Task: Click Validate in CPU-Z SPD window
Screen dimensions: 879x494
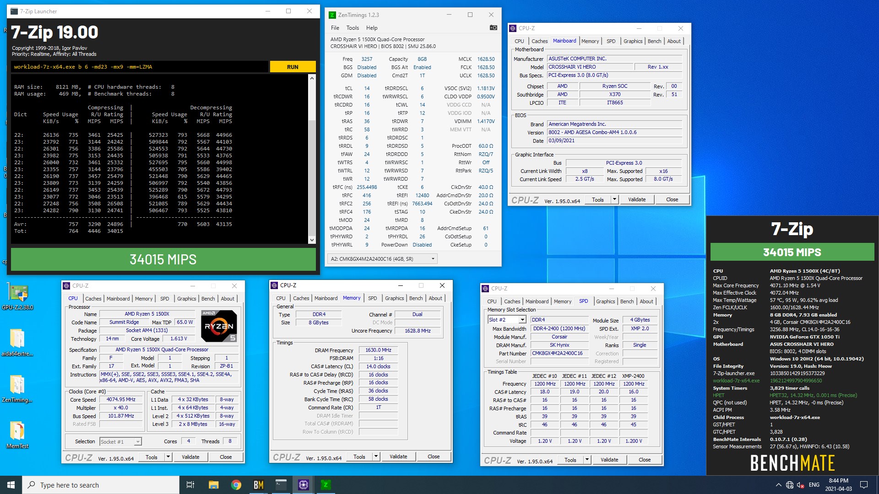Action: click(609, 460)
